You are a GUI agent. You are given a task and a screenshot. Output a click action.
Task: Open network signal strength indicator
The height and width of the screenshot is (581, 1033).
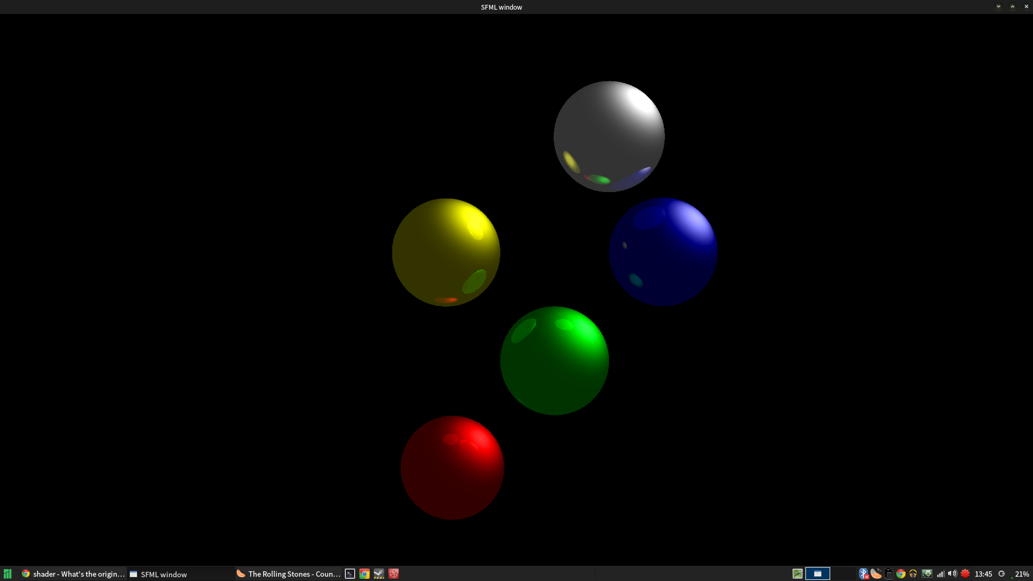pos(940,574)
